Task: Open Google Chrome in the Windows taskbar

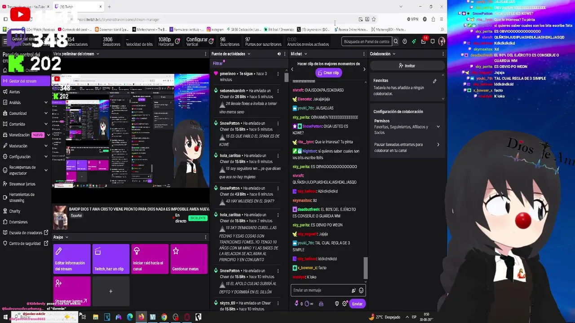Action: 164,317
